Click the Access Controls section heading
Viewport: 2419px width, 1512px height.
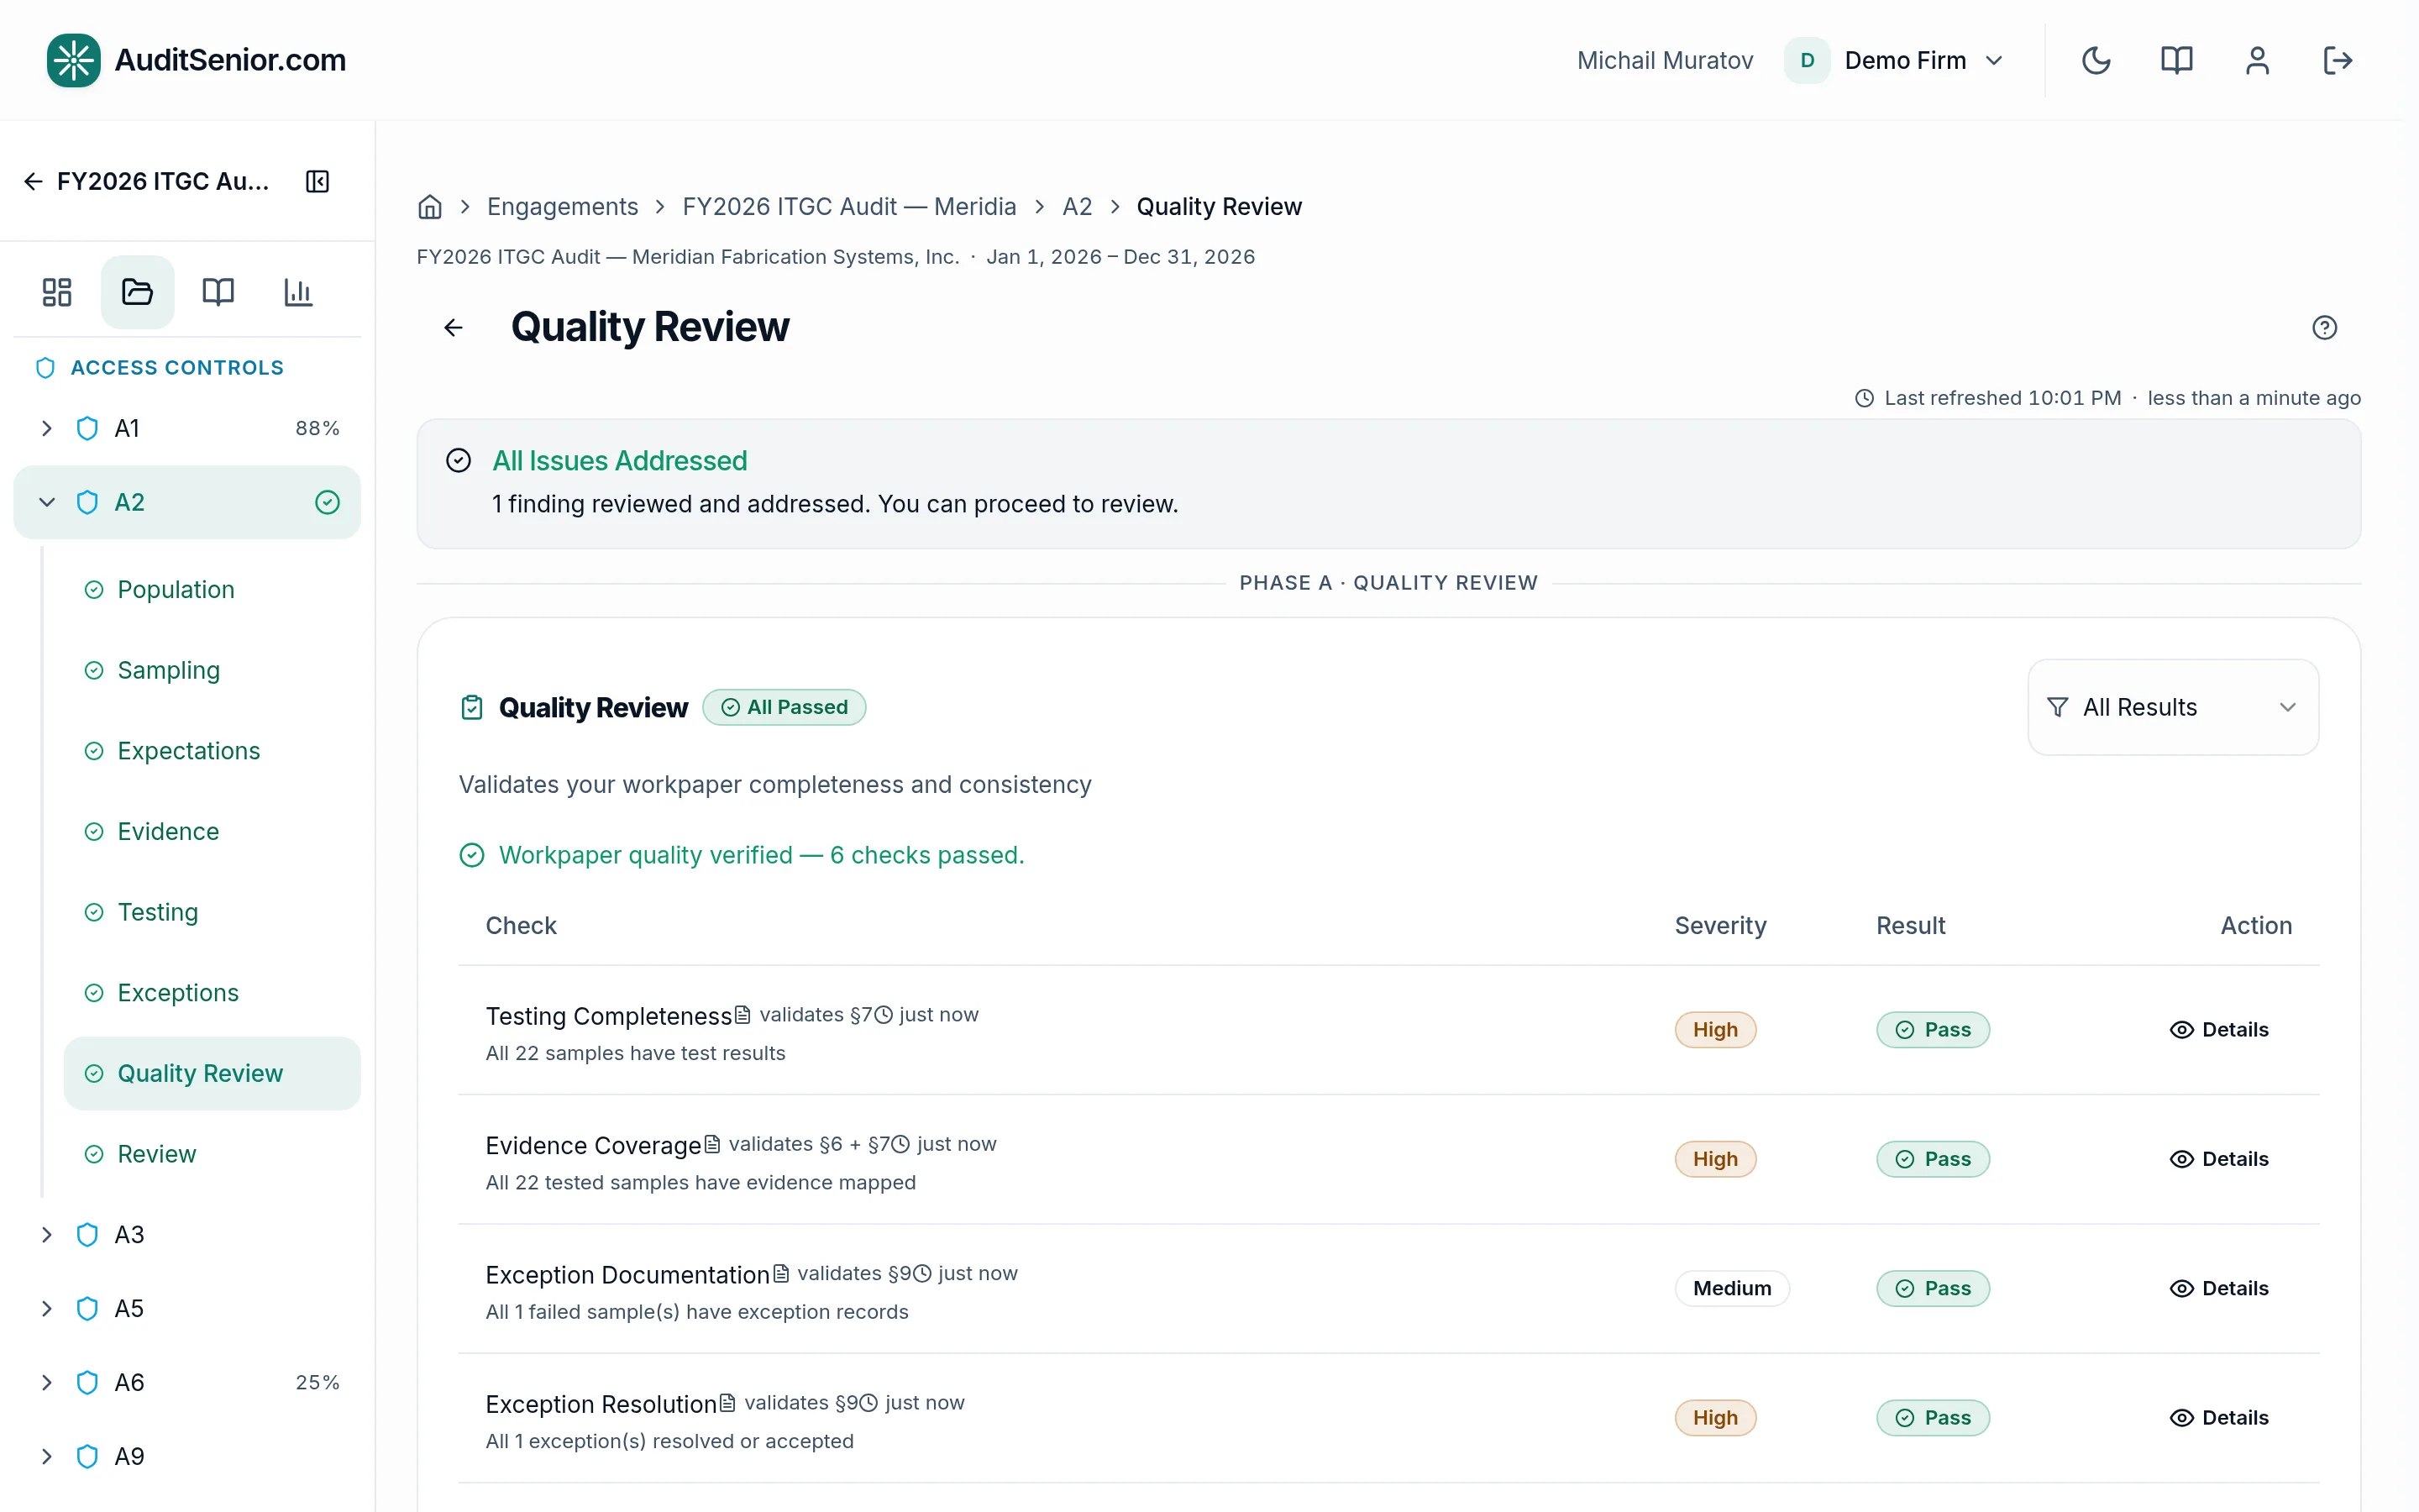(x=177, y=368)
